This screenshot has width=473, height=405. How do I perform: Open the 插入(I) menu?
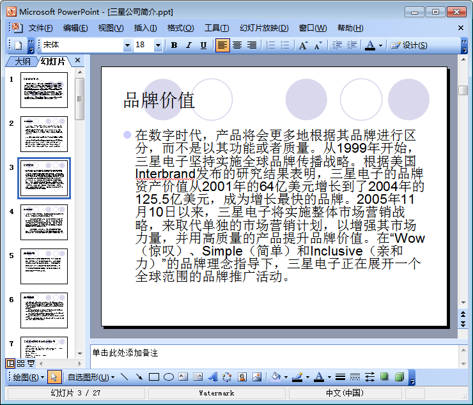click(145, 28)
